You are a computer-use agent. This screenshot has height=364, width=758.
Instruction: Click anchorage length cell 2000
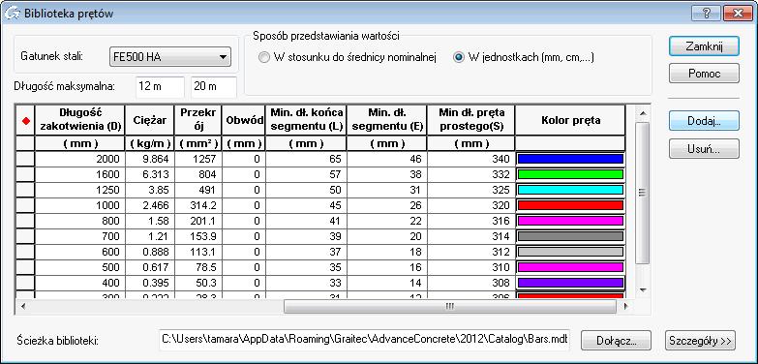click(x=79, y=159)
